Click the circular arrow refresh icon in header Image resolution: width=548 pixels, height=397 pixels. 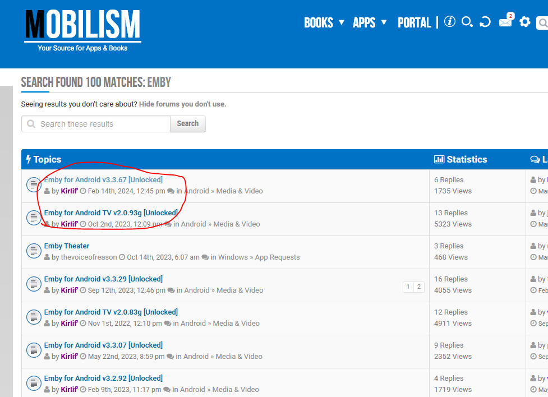click(x=485, y=22)
